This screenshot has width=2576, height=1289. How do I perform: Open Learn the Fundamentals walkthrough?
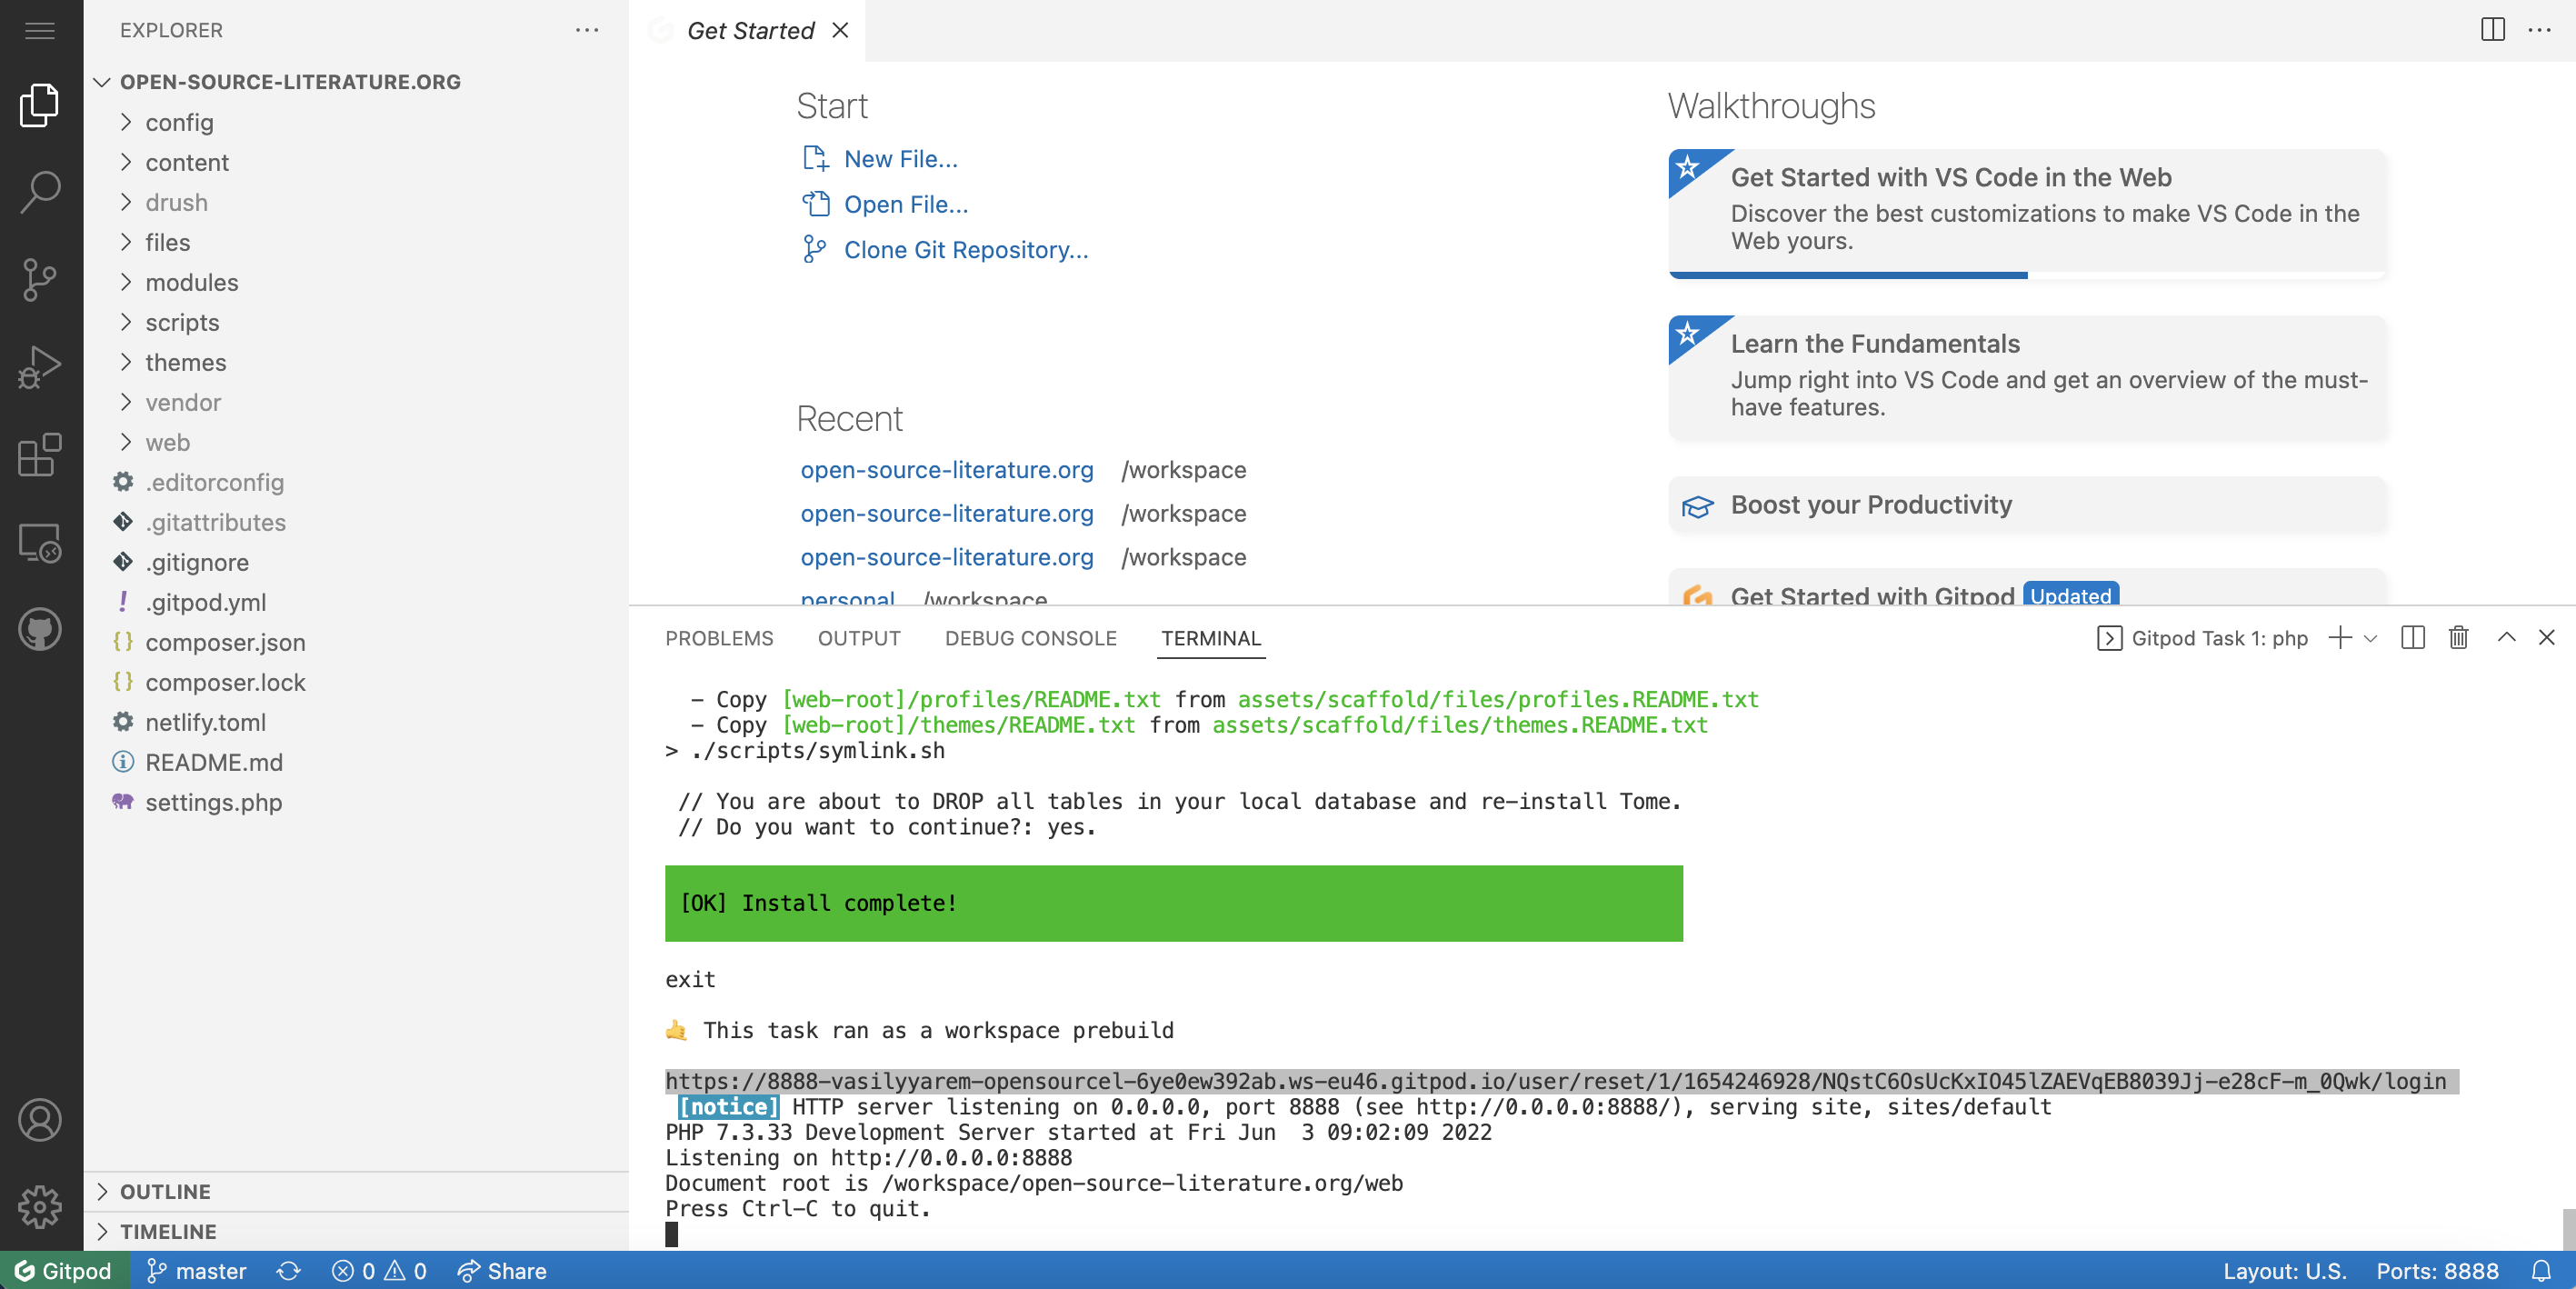click(2027, 378)
